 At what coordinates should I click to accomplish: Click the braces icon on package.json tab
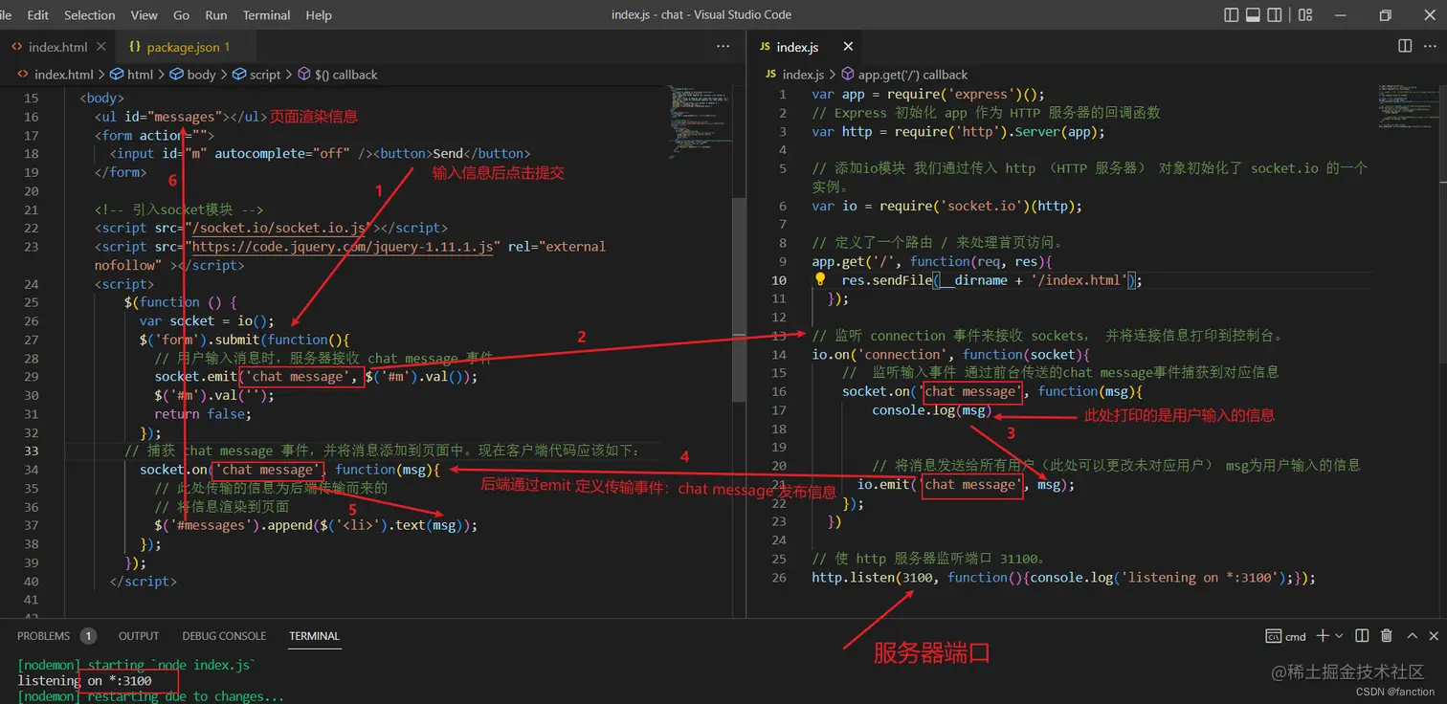(x=135, y=47)
